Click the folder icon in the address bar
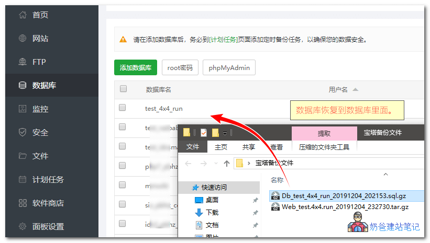The image size is (430, 243). tap(240, 163)
